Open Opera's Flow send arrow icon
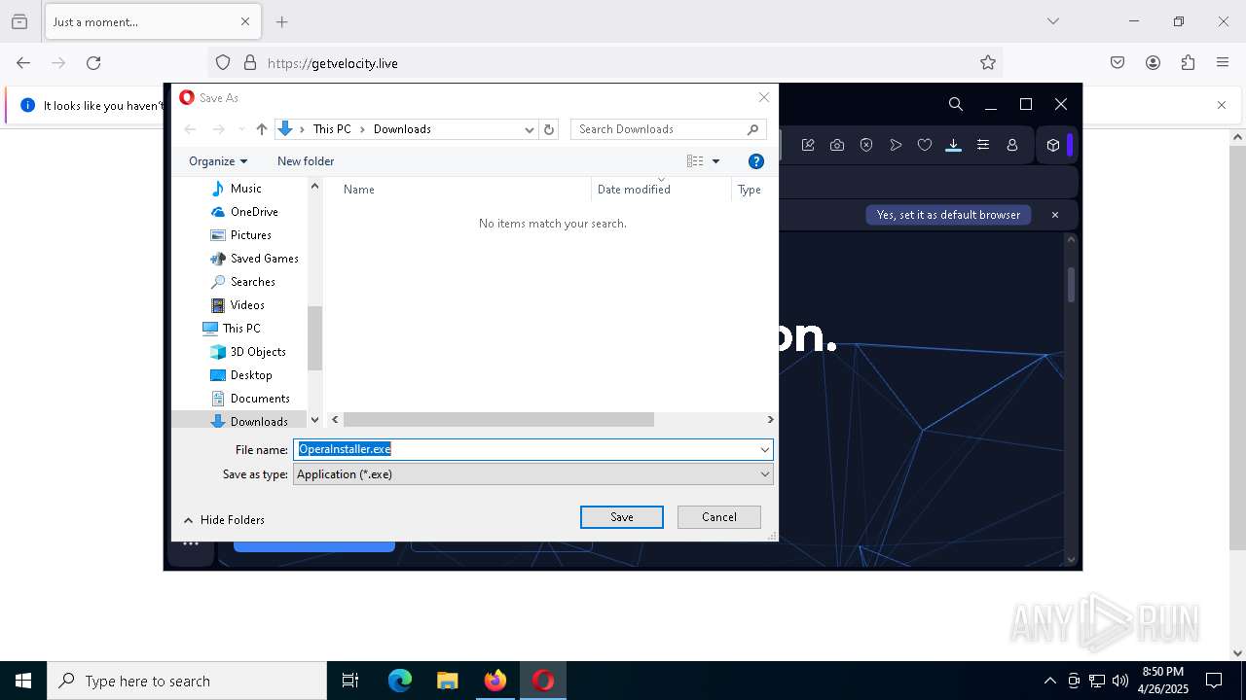This screenshot has width=1246, height=700. [x=896, y=145]
